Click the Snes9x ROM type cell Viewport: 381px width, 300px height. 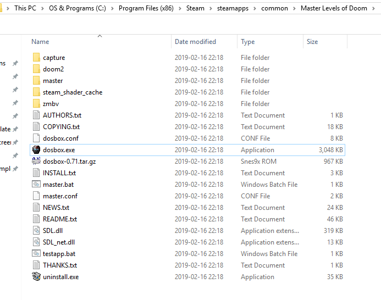point(258,162)
